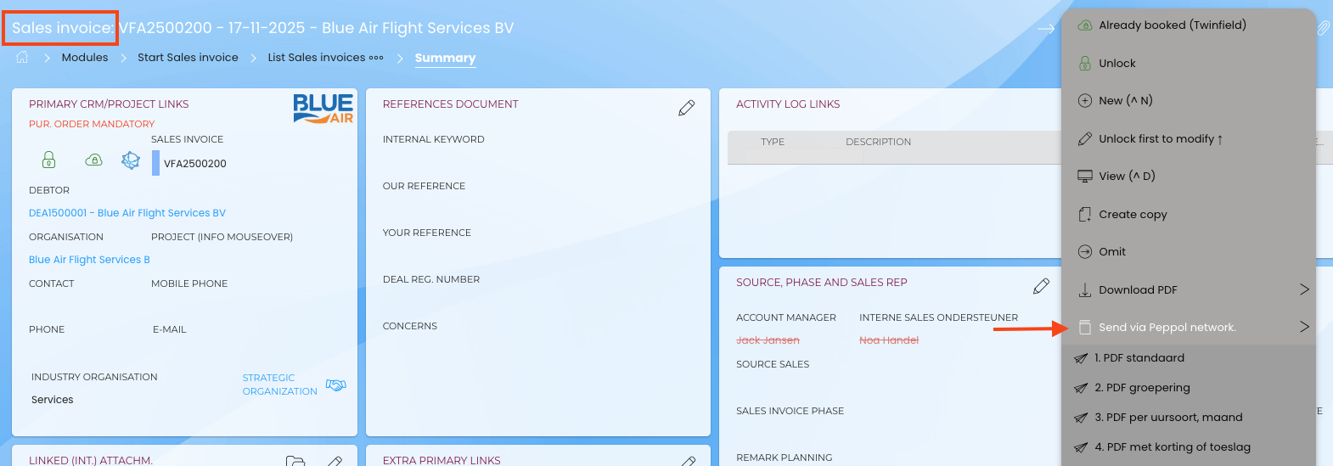The image size is (1333, 466).
Task: Click the right arrow icon in header
Action: coord(1046,28)
